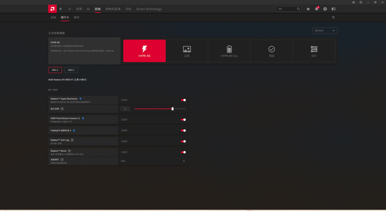Click the AMD logo home icon
The image size is (386, 211).
[52, 9]
